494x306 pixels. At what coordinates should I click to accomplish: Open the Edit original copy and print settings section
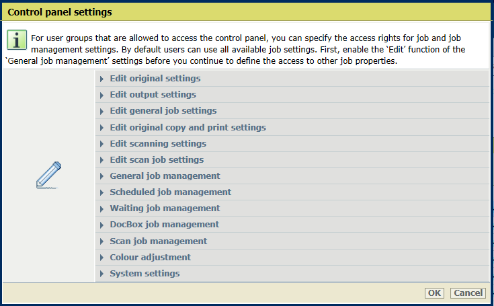(x=292, y=127)
